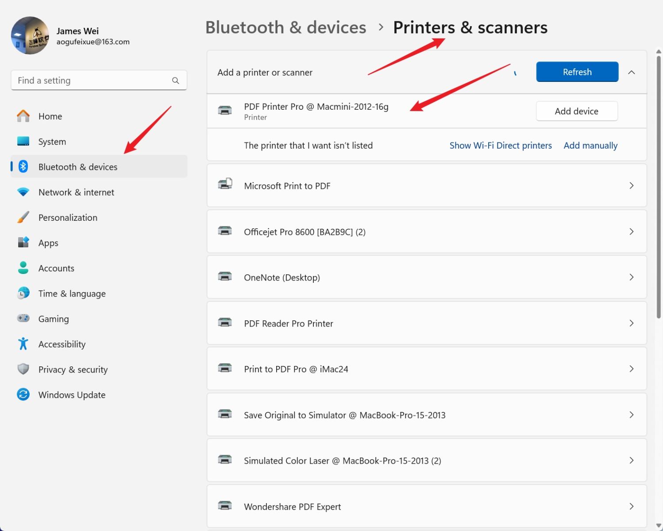Open Save Original to Simulator chevron
This screenshot has width=663, height=531.
coord(632,415)
